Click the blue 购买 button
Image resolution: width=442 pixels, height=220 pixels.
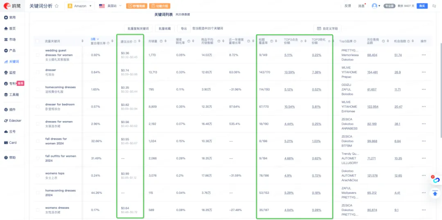click(x=422, y=6)
